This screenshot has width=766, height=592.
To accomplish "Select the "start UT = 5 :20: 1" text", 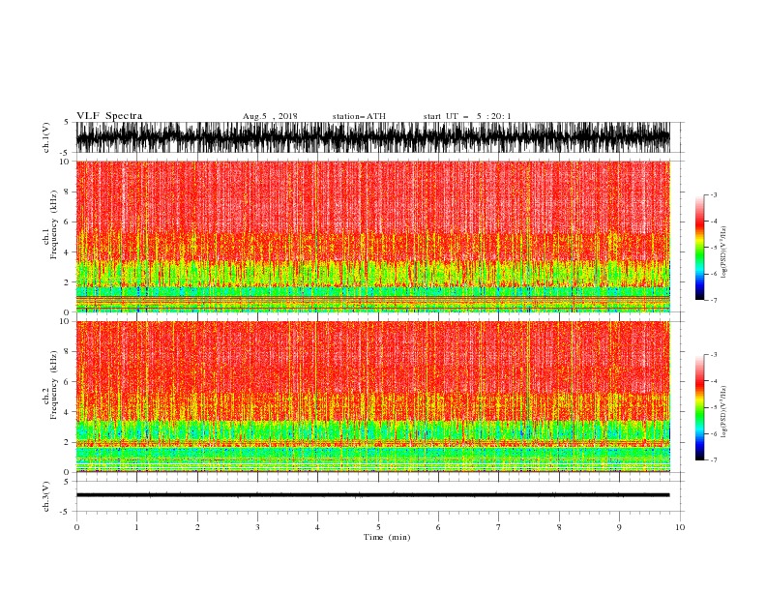I will (467, 116).
